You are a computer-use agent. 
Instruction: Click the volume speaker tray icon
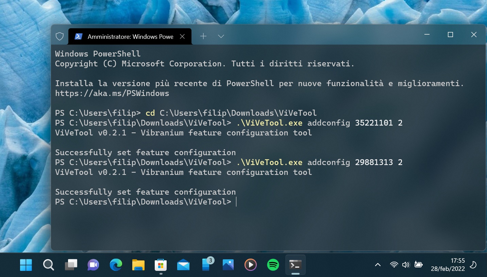[x=406, y=264]
